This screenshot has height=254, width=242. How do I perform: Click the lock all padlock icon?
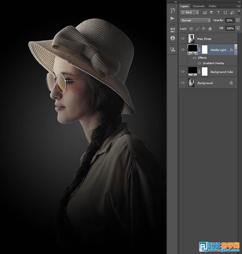(210, 28)
